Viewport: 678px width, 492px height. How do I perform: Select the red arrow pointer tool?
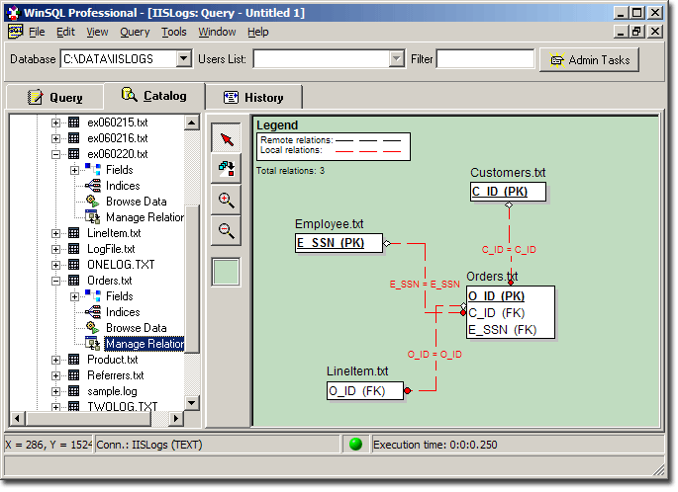click(226, 138)
